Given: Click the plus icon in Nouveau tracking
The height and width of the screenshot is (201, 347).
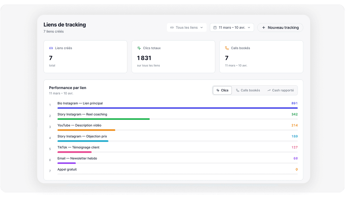Looking at the screenshot, I should [x=264, y=28].
